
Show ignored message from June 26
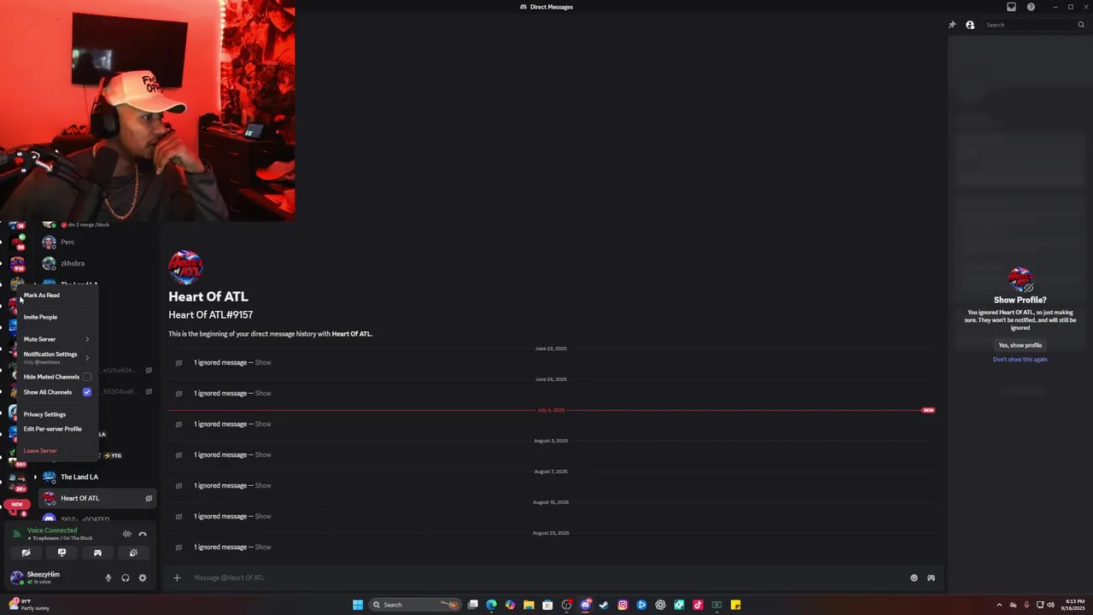coord(263,393)
